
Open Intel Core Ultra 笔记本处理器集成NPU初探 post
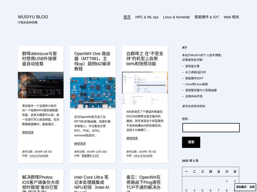click(92, 183)
